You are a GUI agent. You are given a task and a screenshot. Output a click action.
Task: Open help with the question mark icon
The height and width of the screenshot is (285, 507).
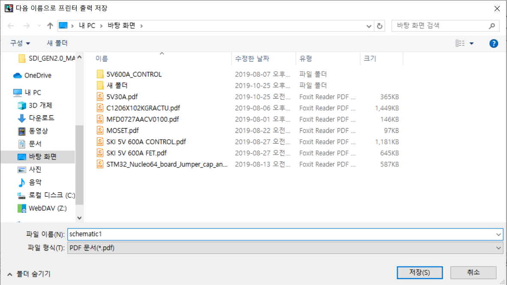coord(493,43)
